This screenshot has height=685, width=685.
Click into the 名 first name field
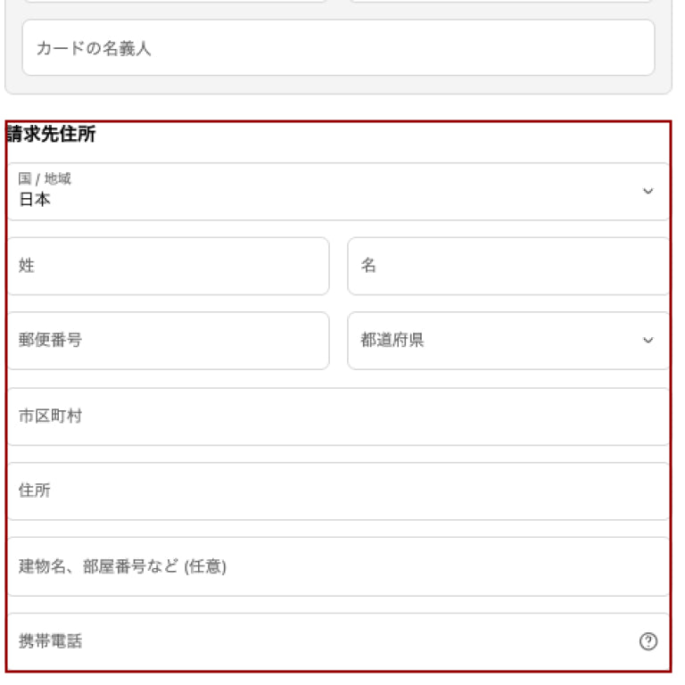pyautogui.click(x=508, y=266)
